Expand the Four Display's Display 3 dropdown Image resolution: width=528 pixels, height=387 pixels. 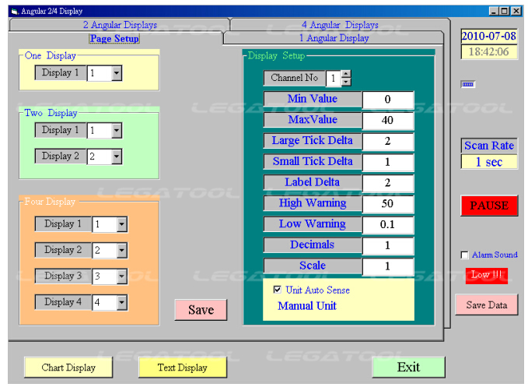click(122, 276)
